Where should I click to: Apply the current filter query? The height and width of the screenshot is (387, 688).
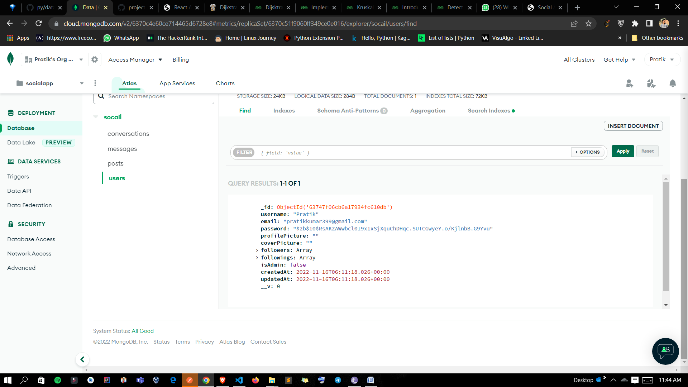coord(622,151)
